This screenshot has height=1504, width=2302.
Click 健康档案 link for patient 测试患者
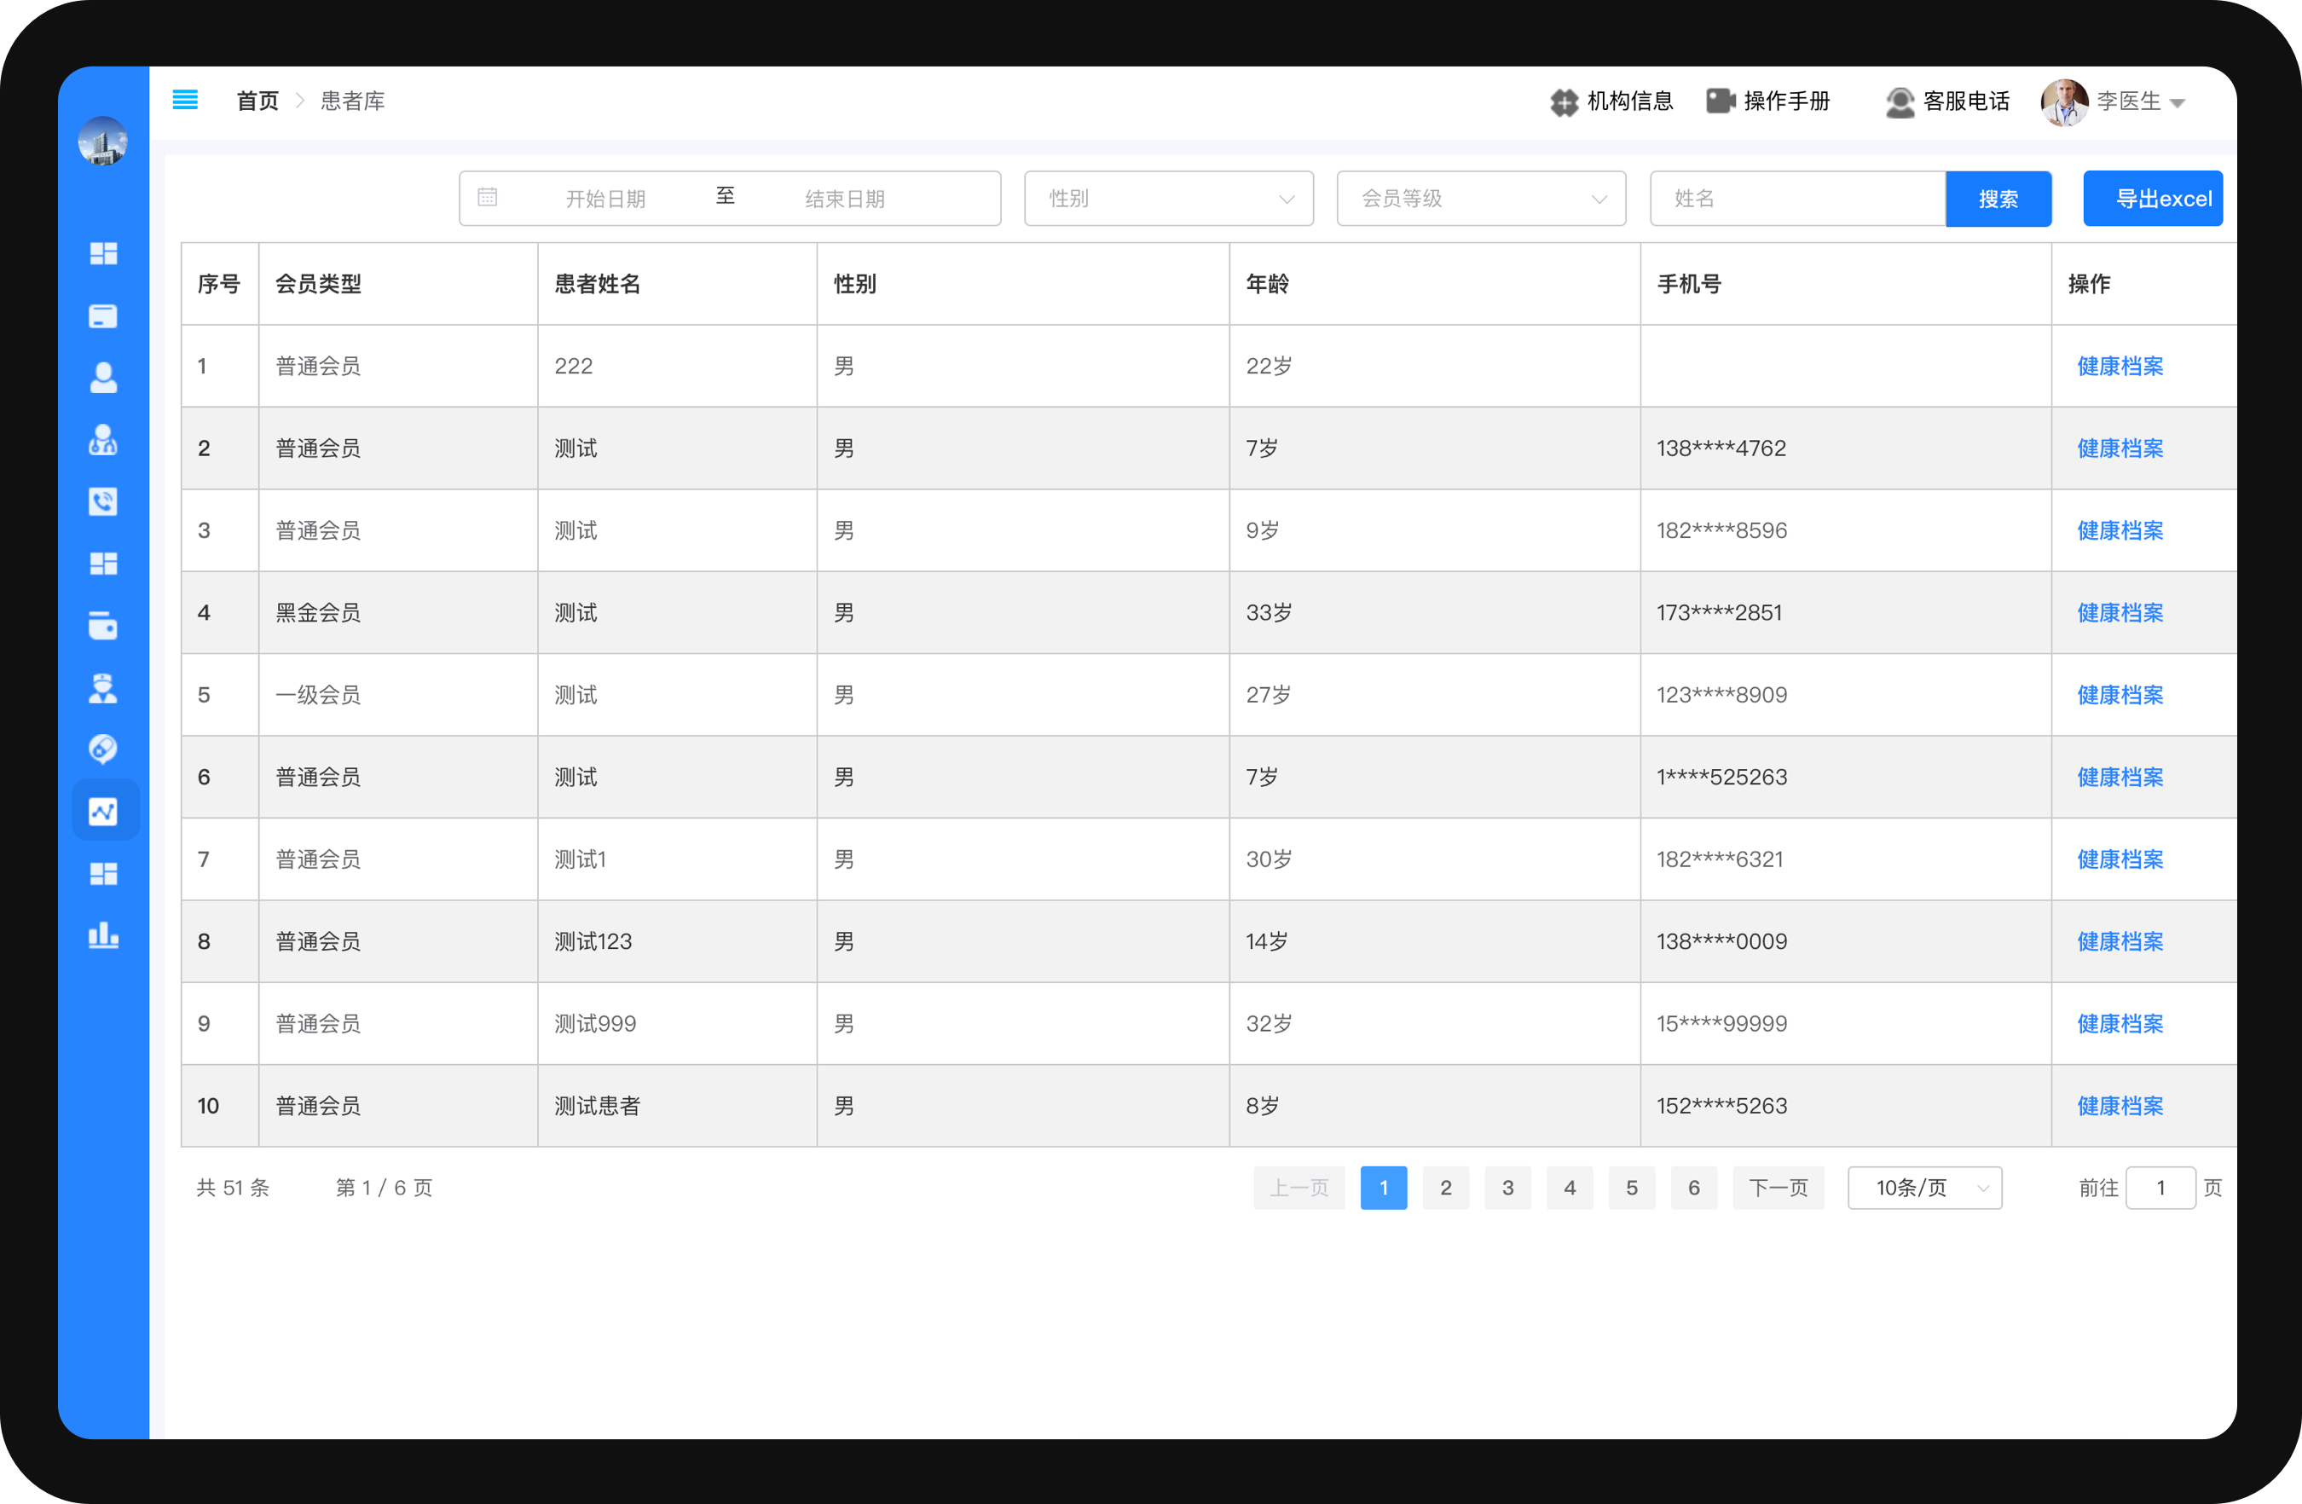(2120, 1106)
